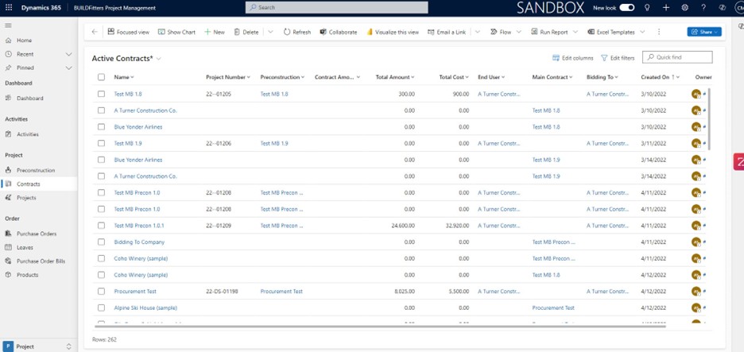Select the checkbox for Procurement Test row
Viewport: 744px width, 352px height.
pos(101,292)
